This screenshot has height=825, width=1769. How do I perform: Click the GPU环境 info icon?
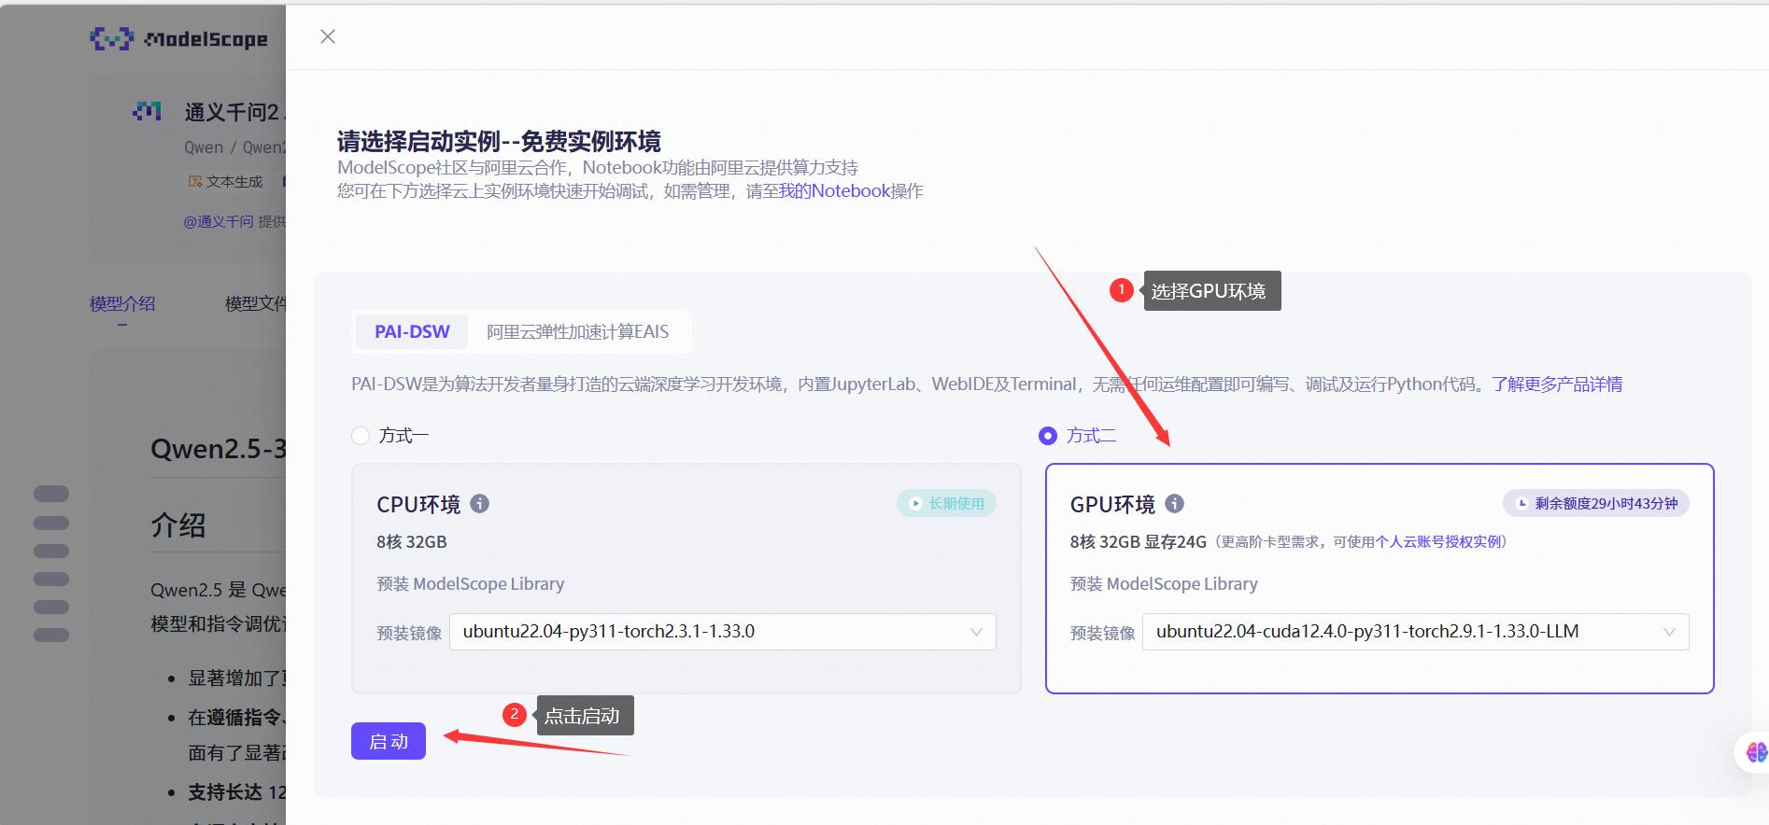click(x=1175, y=504)
